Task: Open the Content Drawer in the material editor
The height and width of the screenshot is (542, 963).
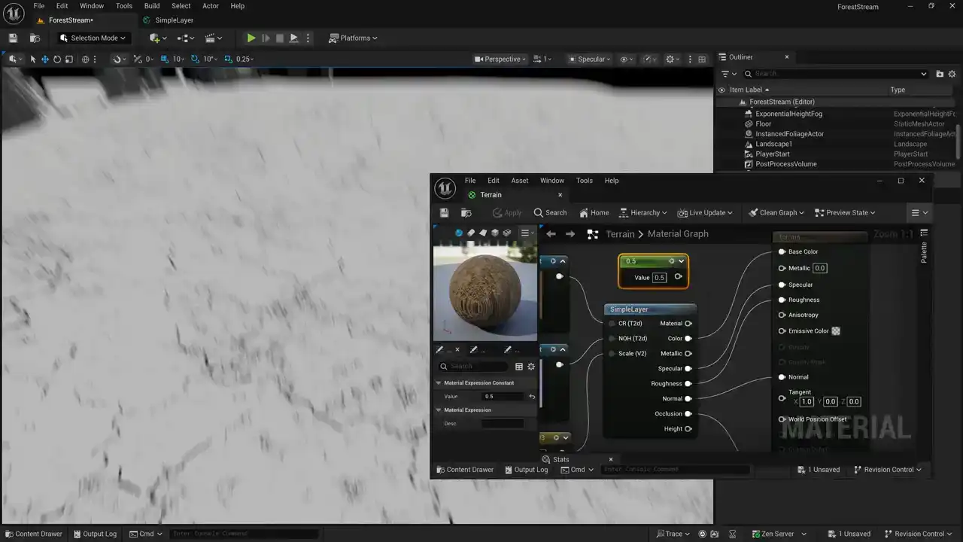Action: click(x=464, y=470)
